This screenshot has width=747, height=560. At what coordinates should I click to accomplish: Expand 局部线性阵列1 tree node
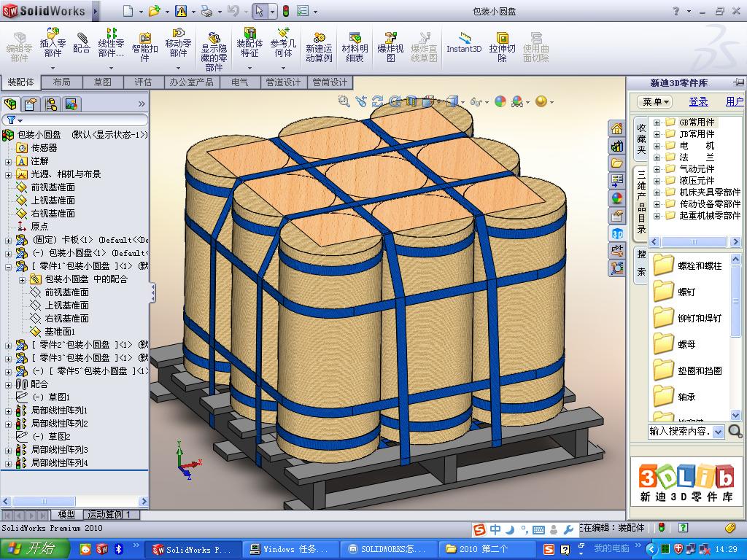[x=8, y=411]
